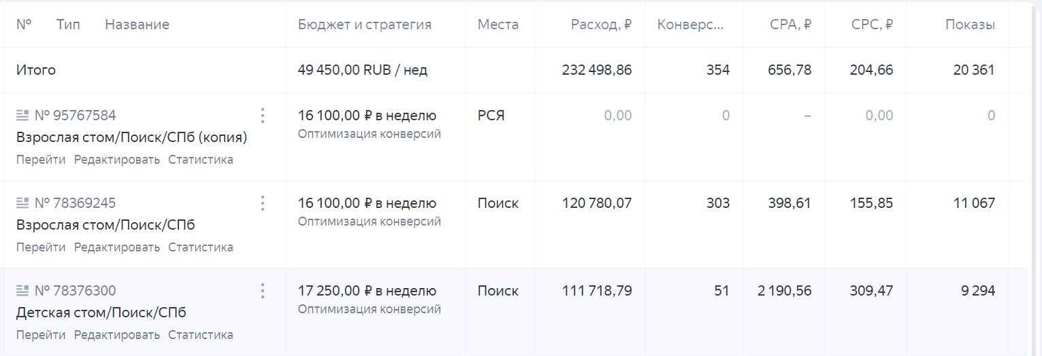Sort table by Показы column header
This screenshot has height=356, width=1042.
[x=970, y=25]
